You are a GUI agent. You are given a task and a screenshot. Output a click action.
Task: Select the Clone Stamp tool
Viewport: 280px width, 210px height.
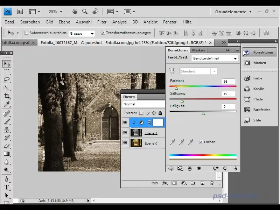(x=7, y=129)
